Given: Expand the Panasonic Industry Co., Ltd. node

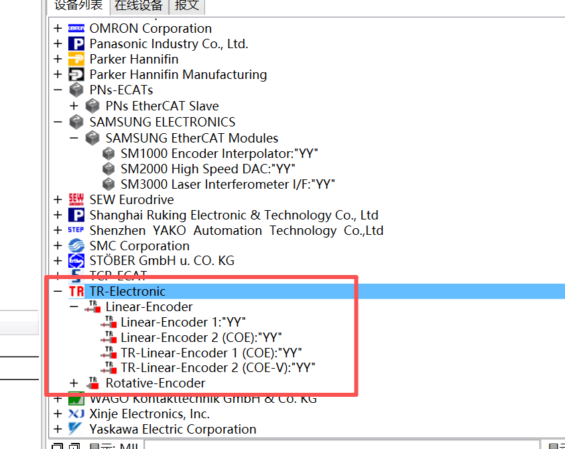Looking at the screenshot, I should pos(58,43).
